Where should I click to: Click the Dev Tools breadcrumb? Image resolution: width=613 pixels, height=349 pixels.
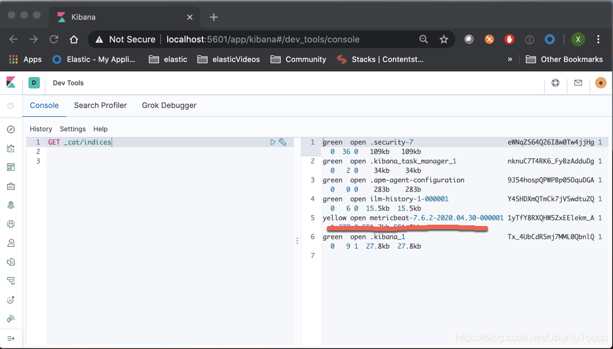68,83
